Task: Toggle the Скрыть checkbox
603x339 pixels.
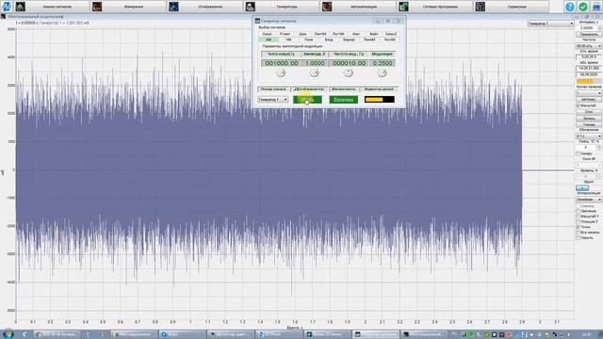Action: click(x=579, y=238)
